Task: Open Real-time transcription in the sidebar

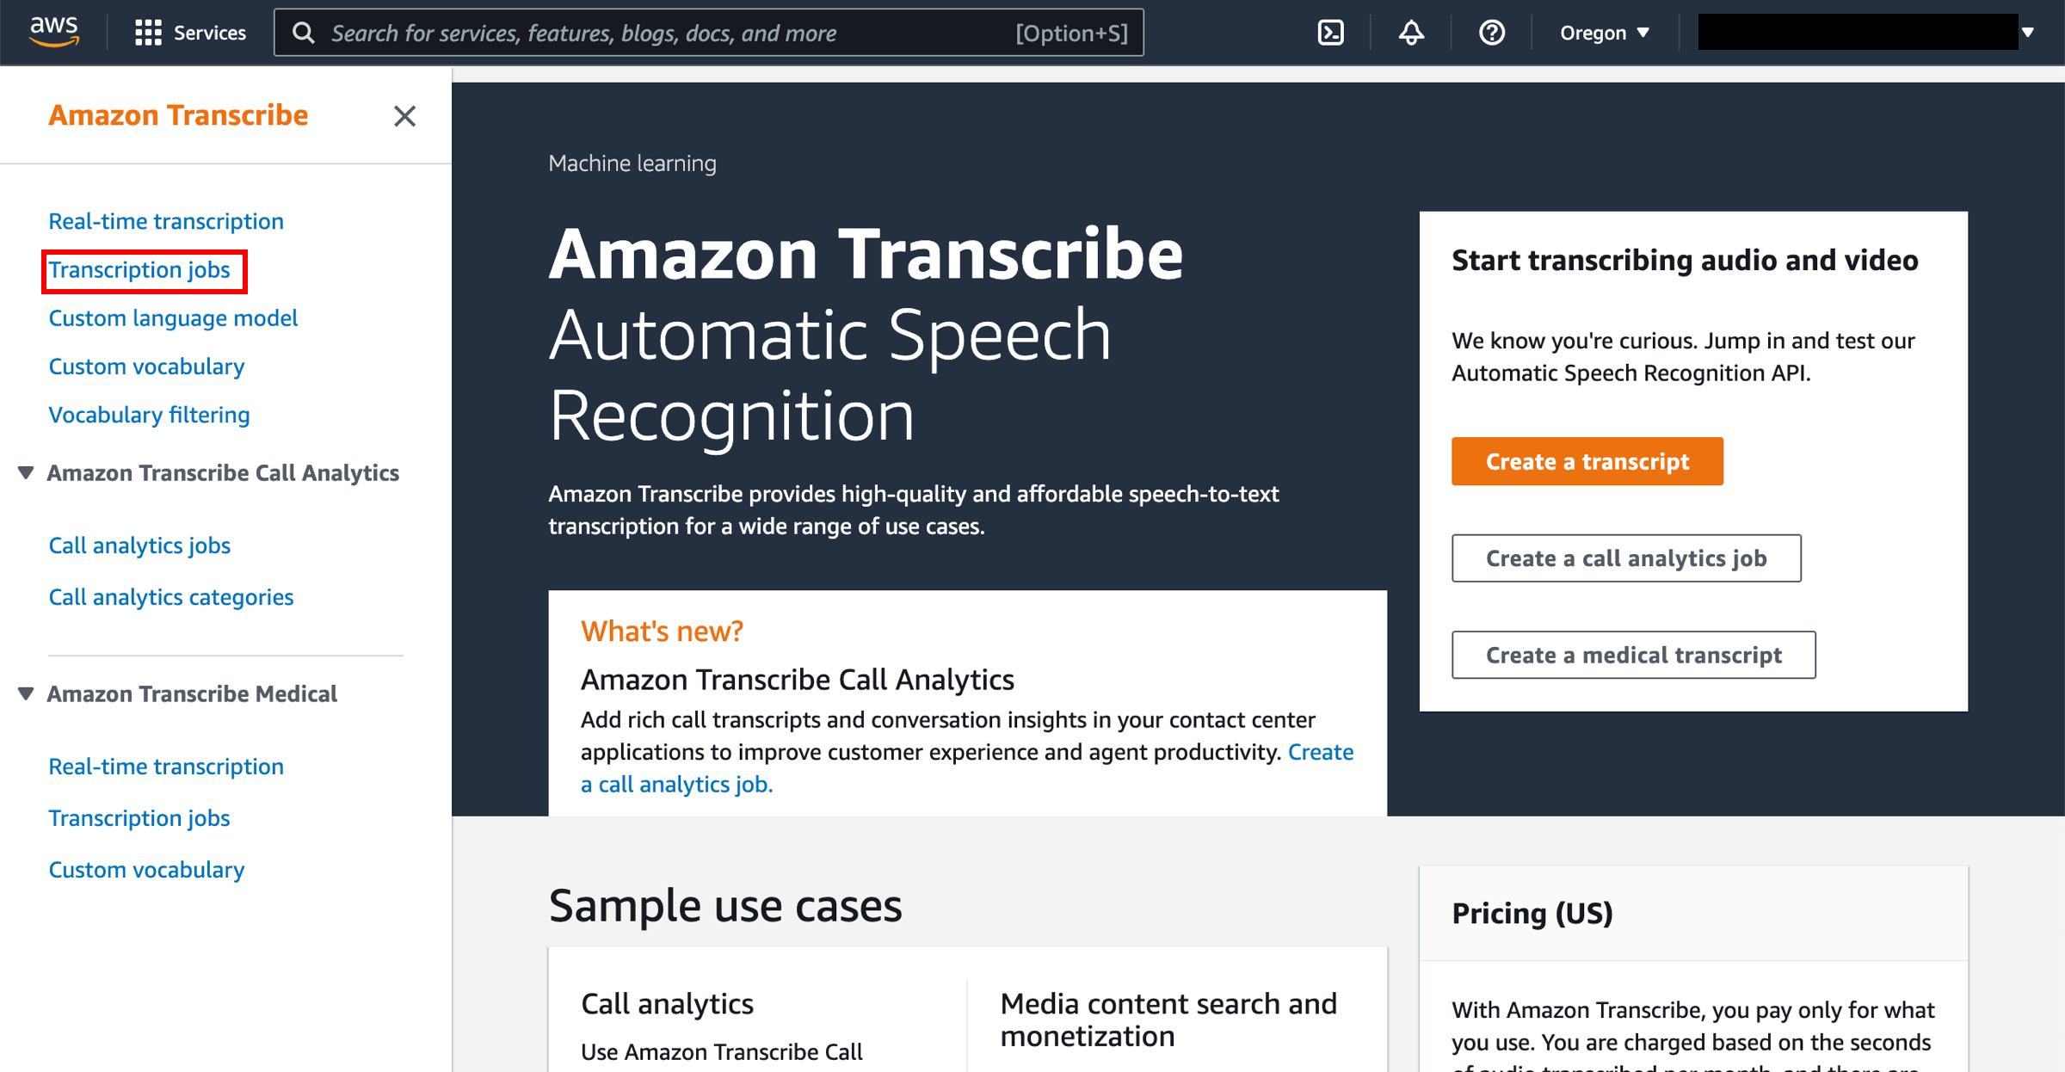Action: coord(166,220)
